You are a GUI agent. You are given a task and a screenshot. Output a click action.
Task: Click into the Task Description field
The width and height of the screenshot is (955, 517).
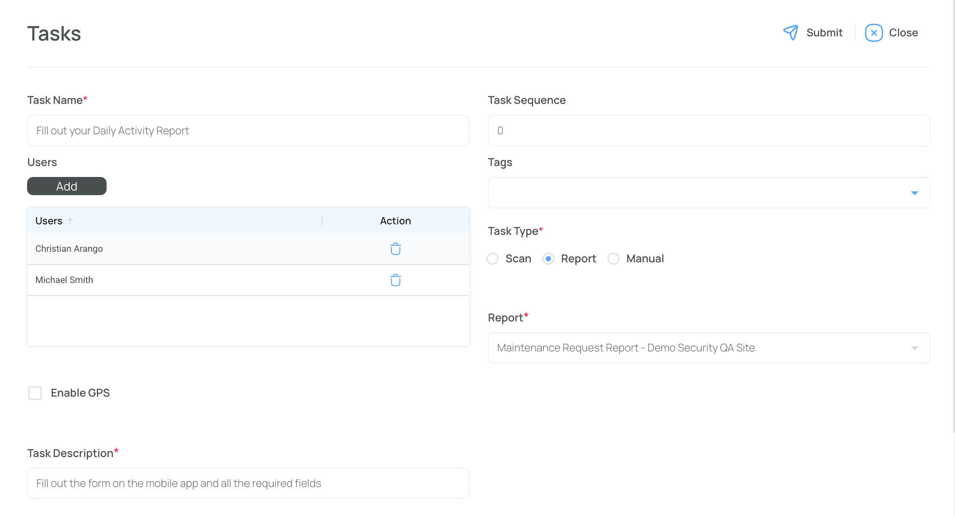(x=248, y=483)
